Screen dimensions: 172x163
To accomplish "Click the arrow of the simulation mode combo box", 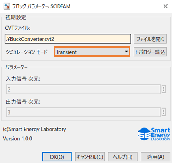I will (x=126, y=52).
